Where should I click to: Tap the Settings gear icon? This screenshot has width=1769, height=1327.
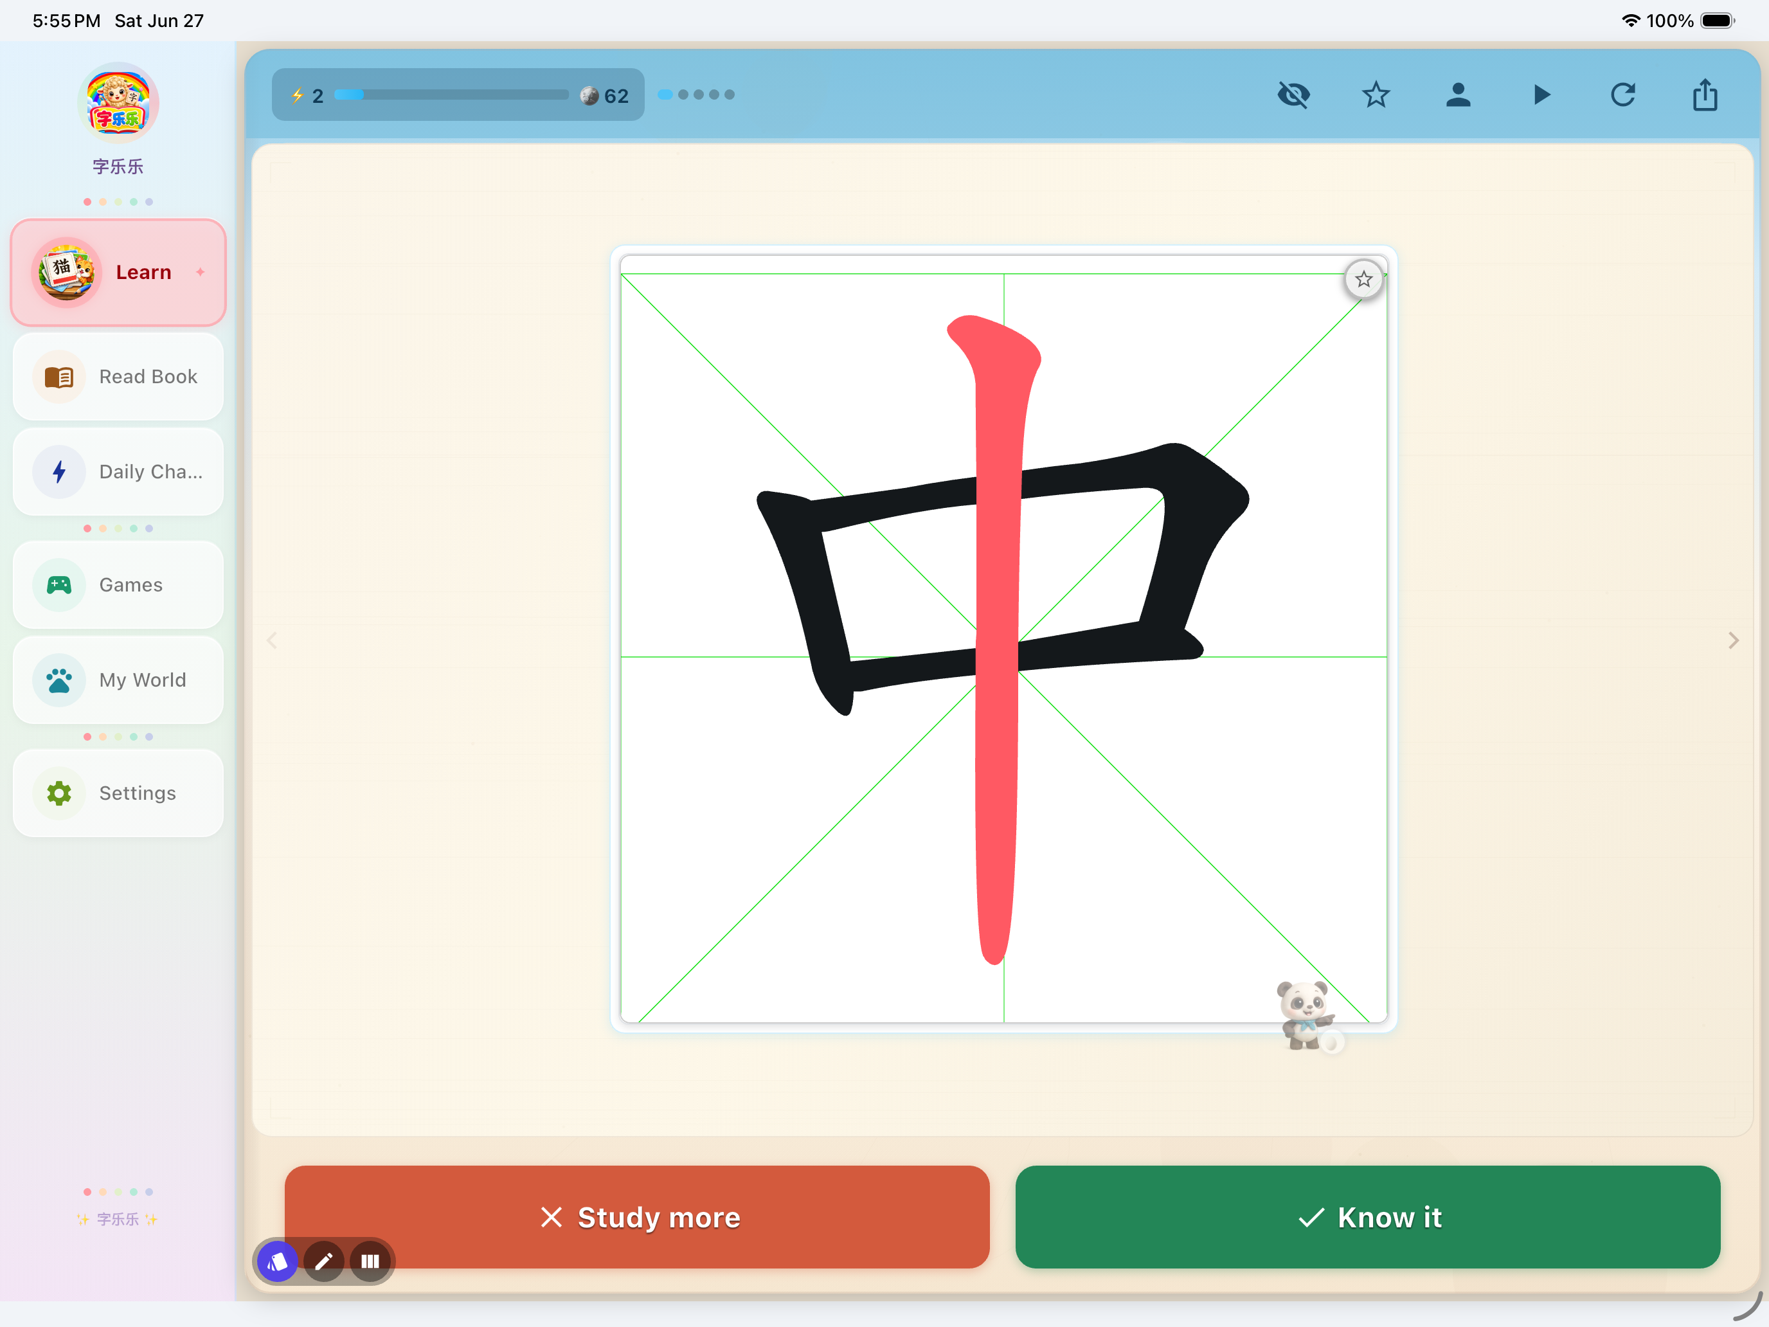pos(59,793)
